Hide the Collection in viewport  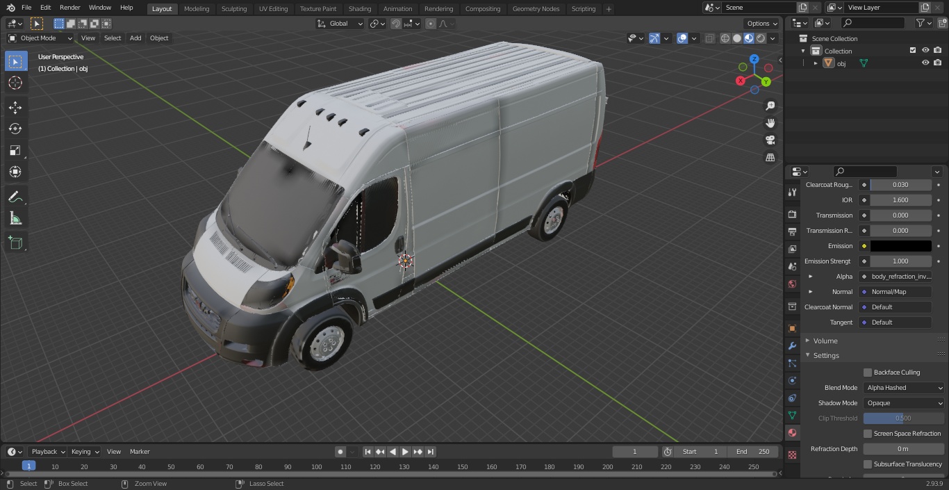pos(925,51)
